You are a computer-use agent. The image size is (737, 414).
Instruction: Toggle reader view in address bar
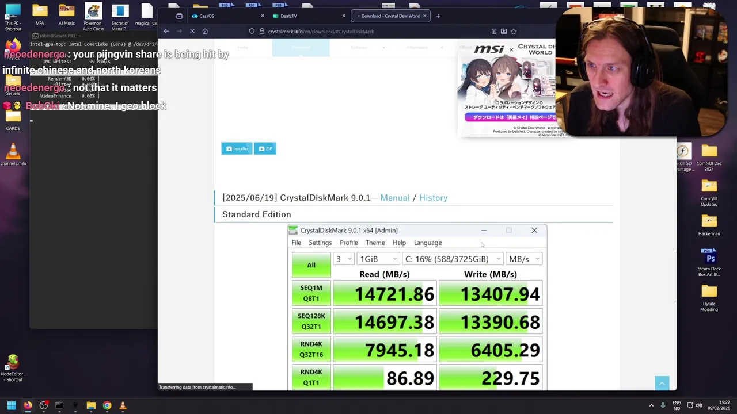pos(494,32)
